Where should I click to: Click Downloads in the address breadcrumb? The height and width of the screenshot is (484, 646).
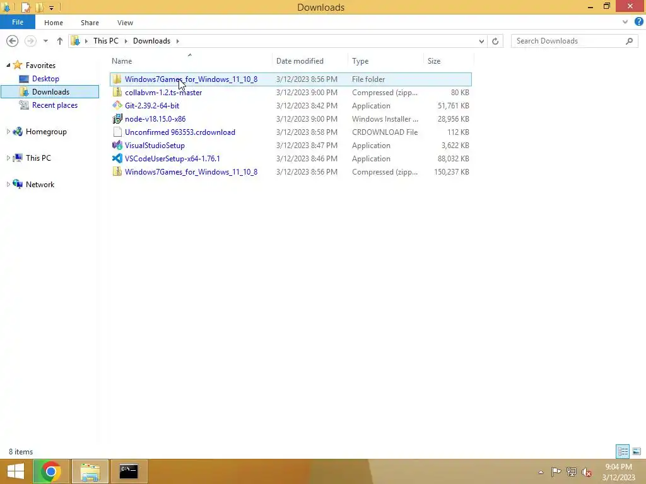click(x=151, y=41)
